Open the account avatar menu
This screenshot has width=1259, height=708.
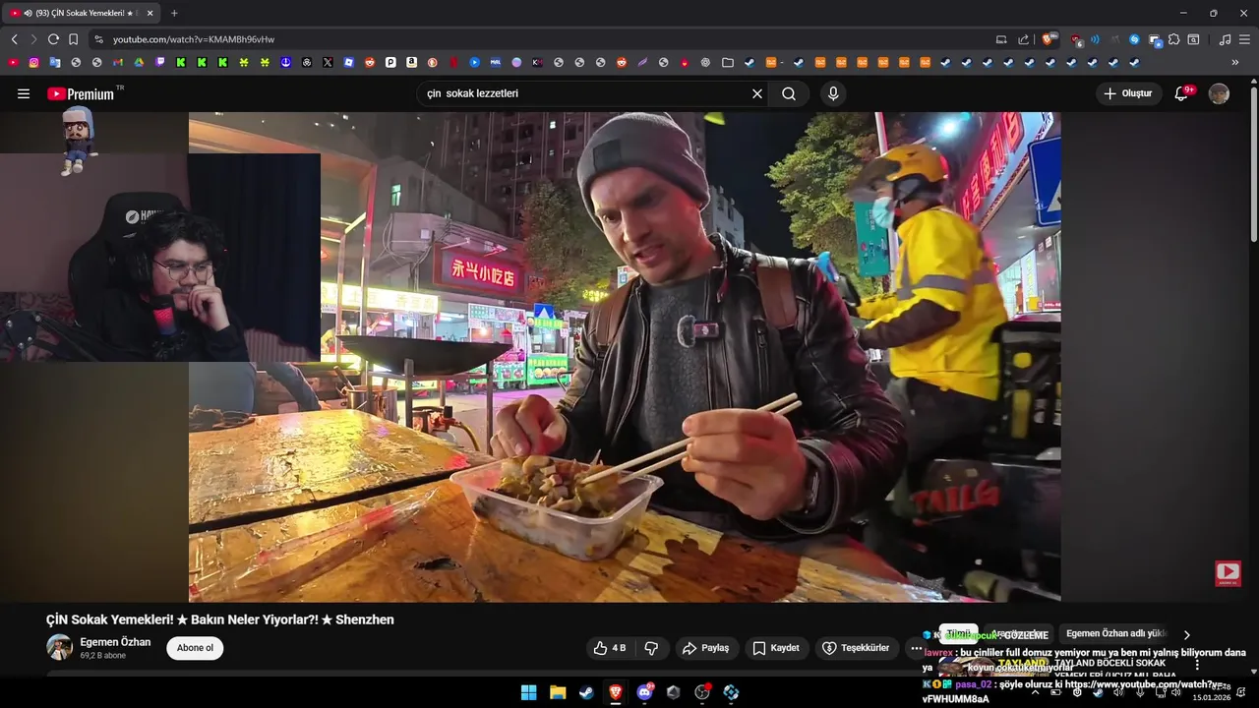coord(1219,93)
